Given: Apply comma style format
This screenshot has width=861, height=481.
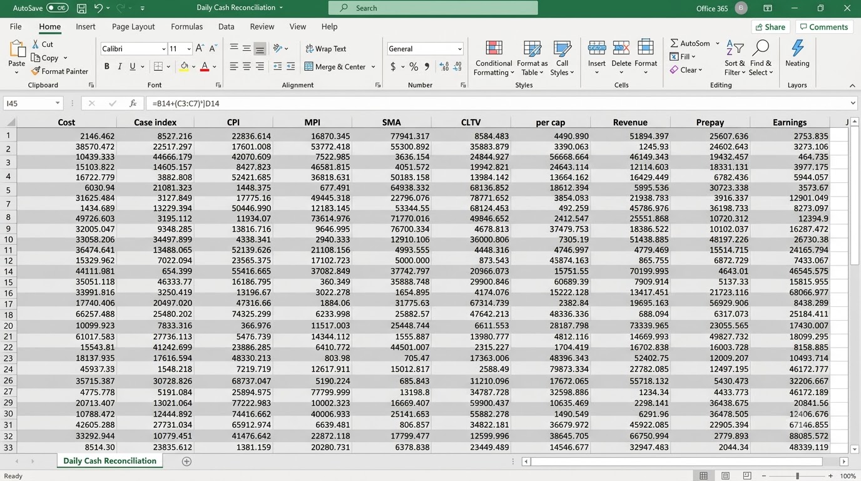Looking at the screenshot, I should tap(427, 66).
